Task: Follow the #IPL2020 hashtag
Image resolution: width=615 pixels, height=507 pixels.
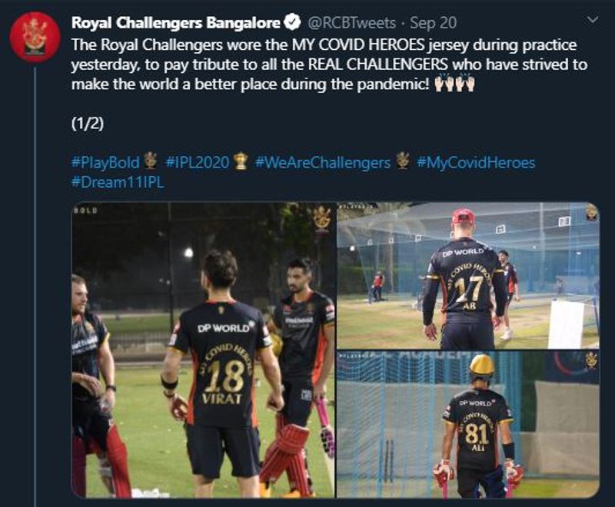Action: pyautogui.click(x=198, y=162)
